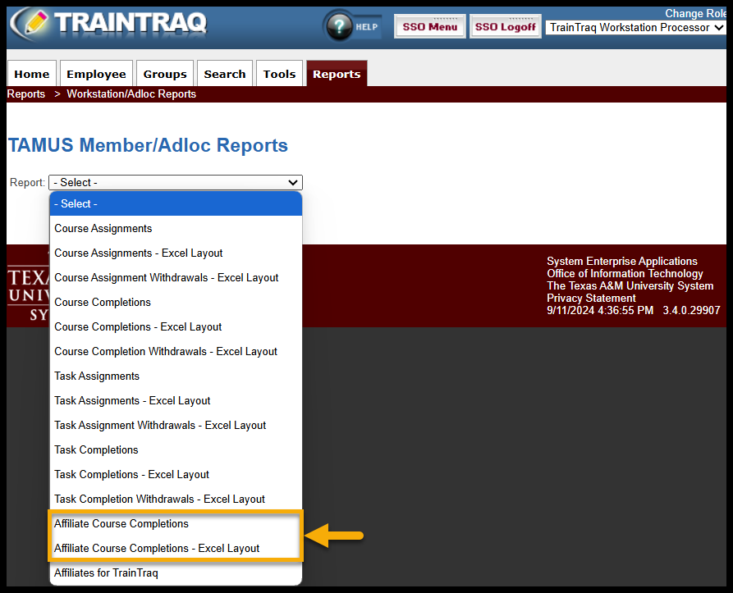Visit The Texas A&M University System link
This screenshot has height=593, width=733.
coord(630,285)
